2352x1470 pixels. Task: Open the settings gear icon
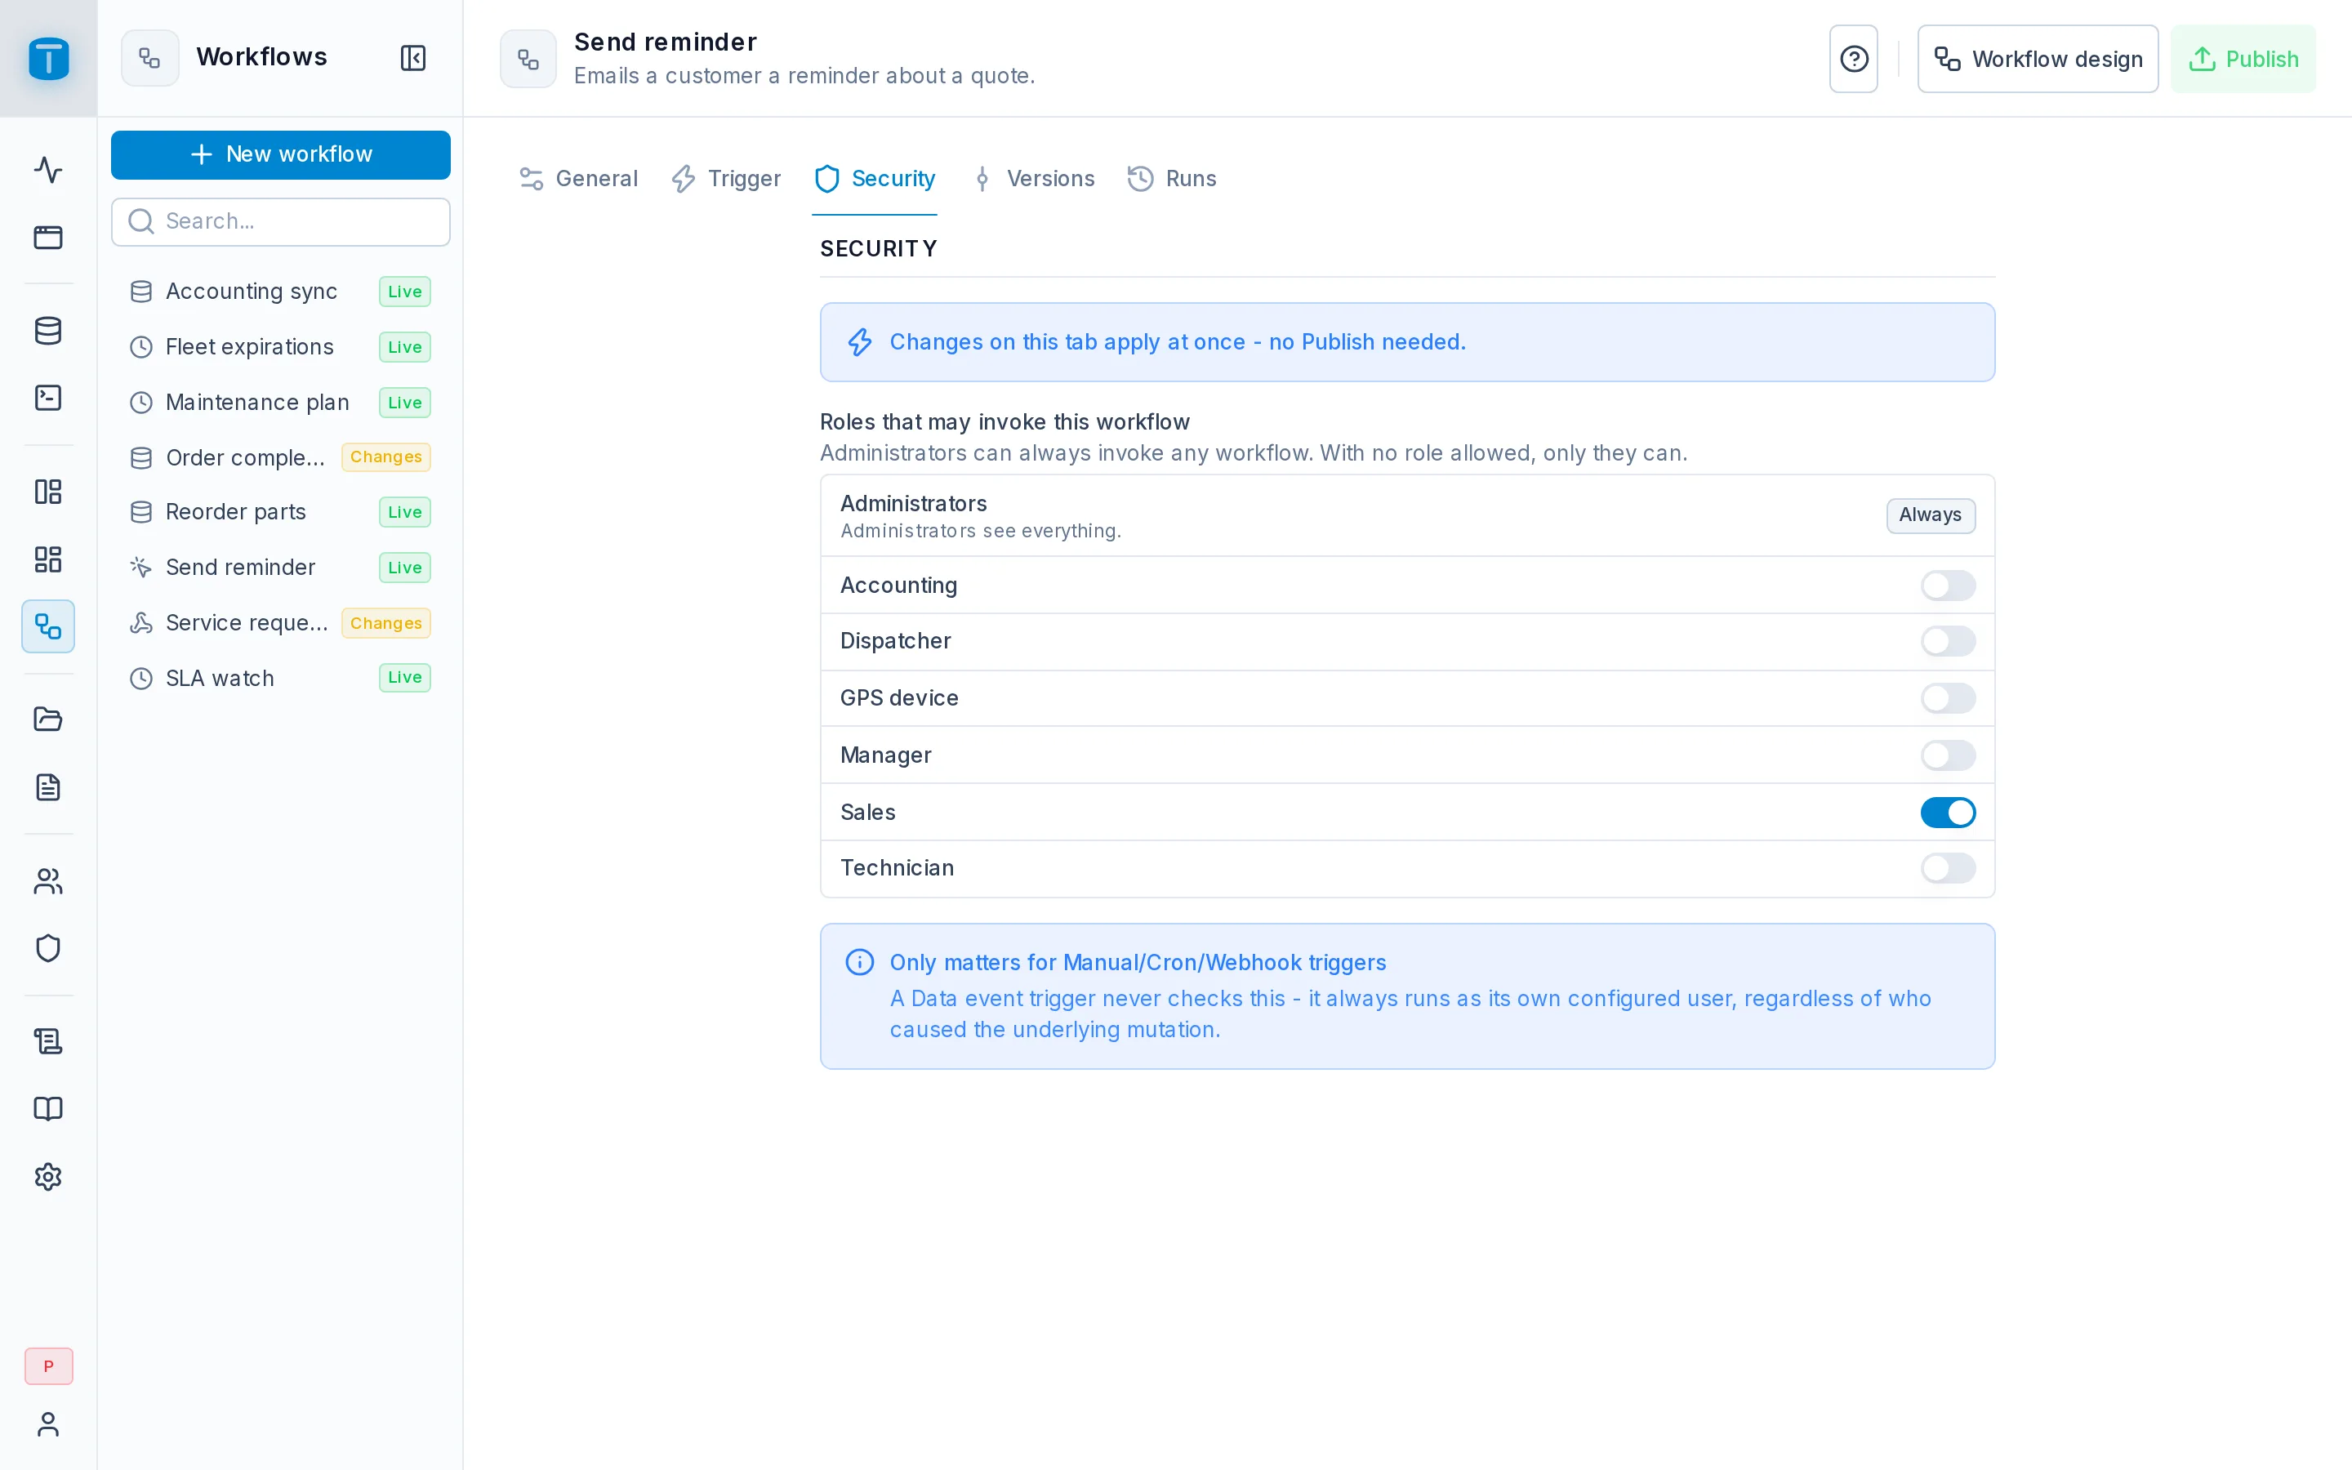click(x=49, y=1176)
